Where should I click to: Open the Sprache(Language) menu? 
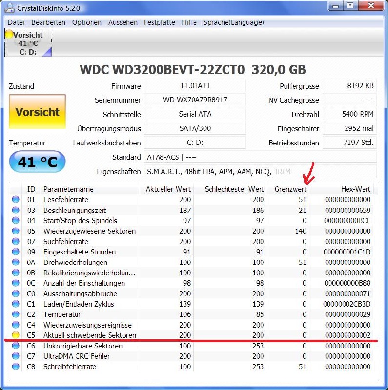point(233,22)
